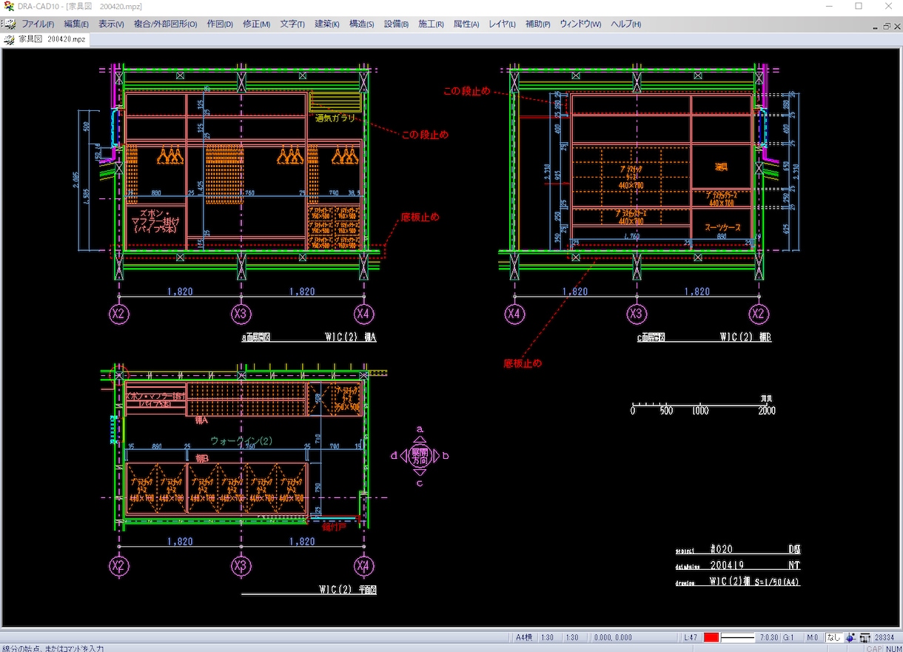Open the 設備(B) menu
903x652 pixels.
(397, 24)
